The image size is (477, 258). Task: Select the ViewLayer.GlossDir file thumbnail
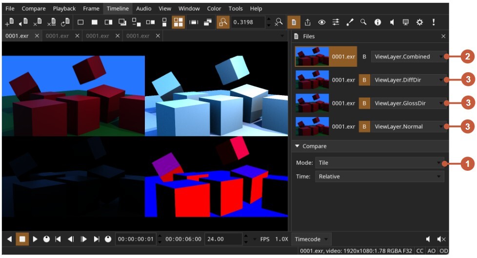(312, 103)
